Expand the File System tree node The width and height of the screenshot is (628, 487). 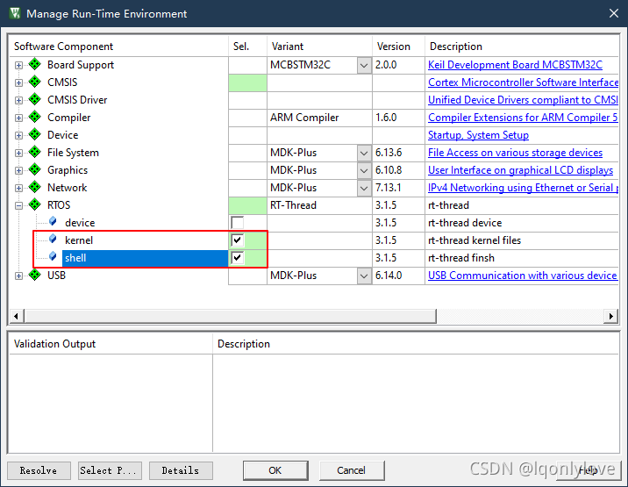pos(18,153)
